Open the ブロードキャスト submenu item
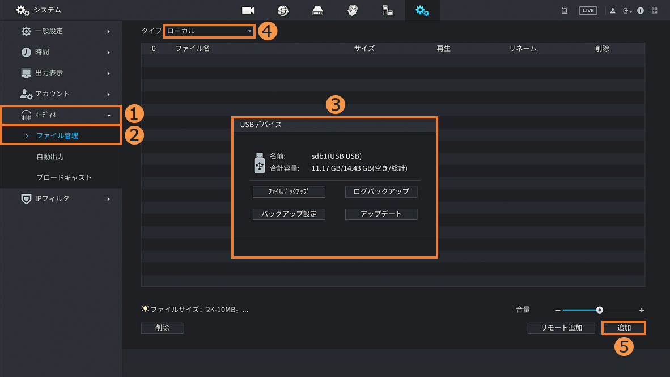The image size is (670, 377). [x=64, y=177]
